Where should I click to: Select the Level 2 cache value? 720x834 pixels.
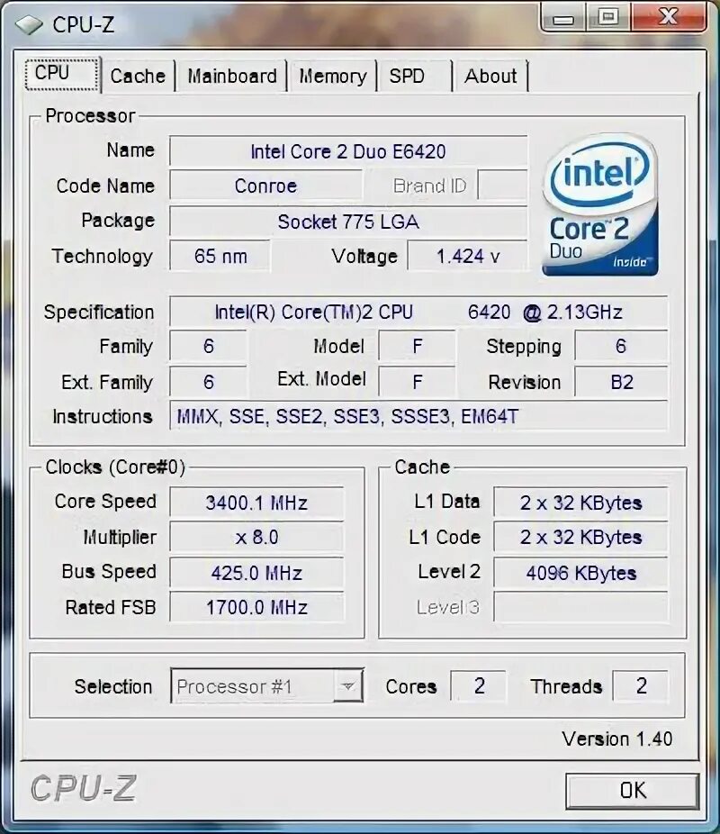click(x=580, y=573)
